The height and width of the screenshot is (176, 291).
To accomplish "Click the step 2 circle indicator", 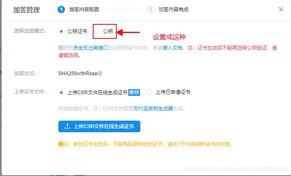I will [x=151, y=10].
